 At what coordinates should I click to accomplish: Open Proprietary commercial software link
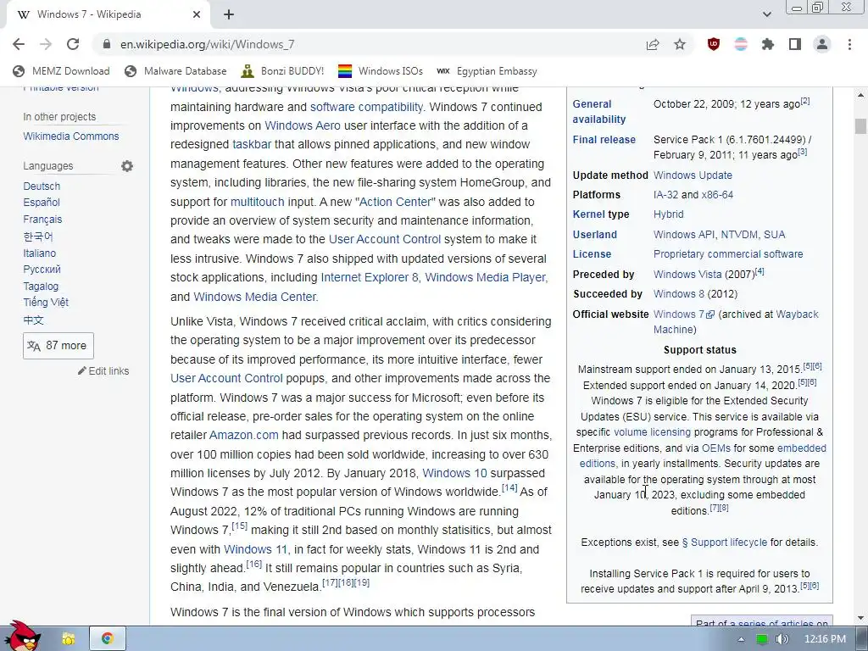[728, 254]
